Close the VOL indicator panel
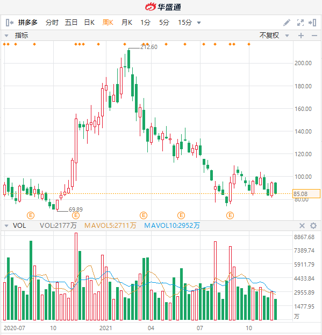Image resolution: width=322 pixels, height=335 pixels. (302, 226)
